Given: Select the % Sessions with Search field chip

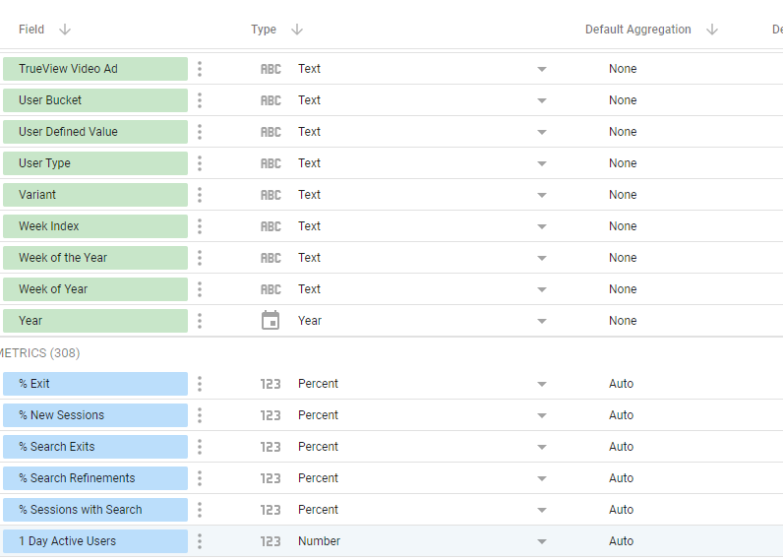Looking at the screenshot, I should tap(94, 510).
